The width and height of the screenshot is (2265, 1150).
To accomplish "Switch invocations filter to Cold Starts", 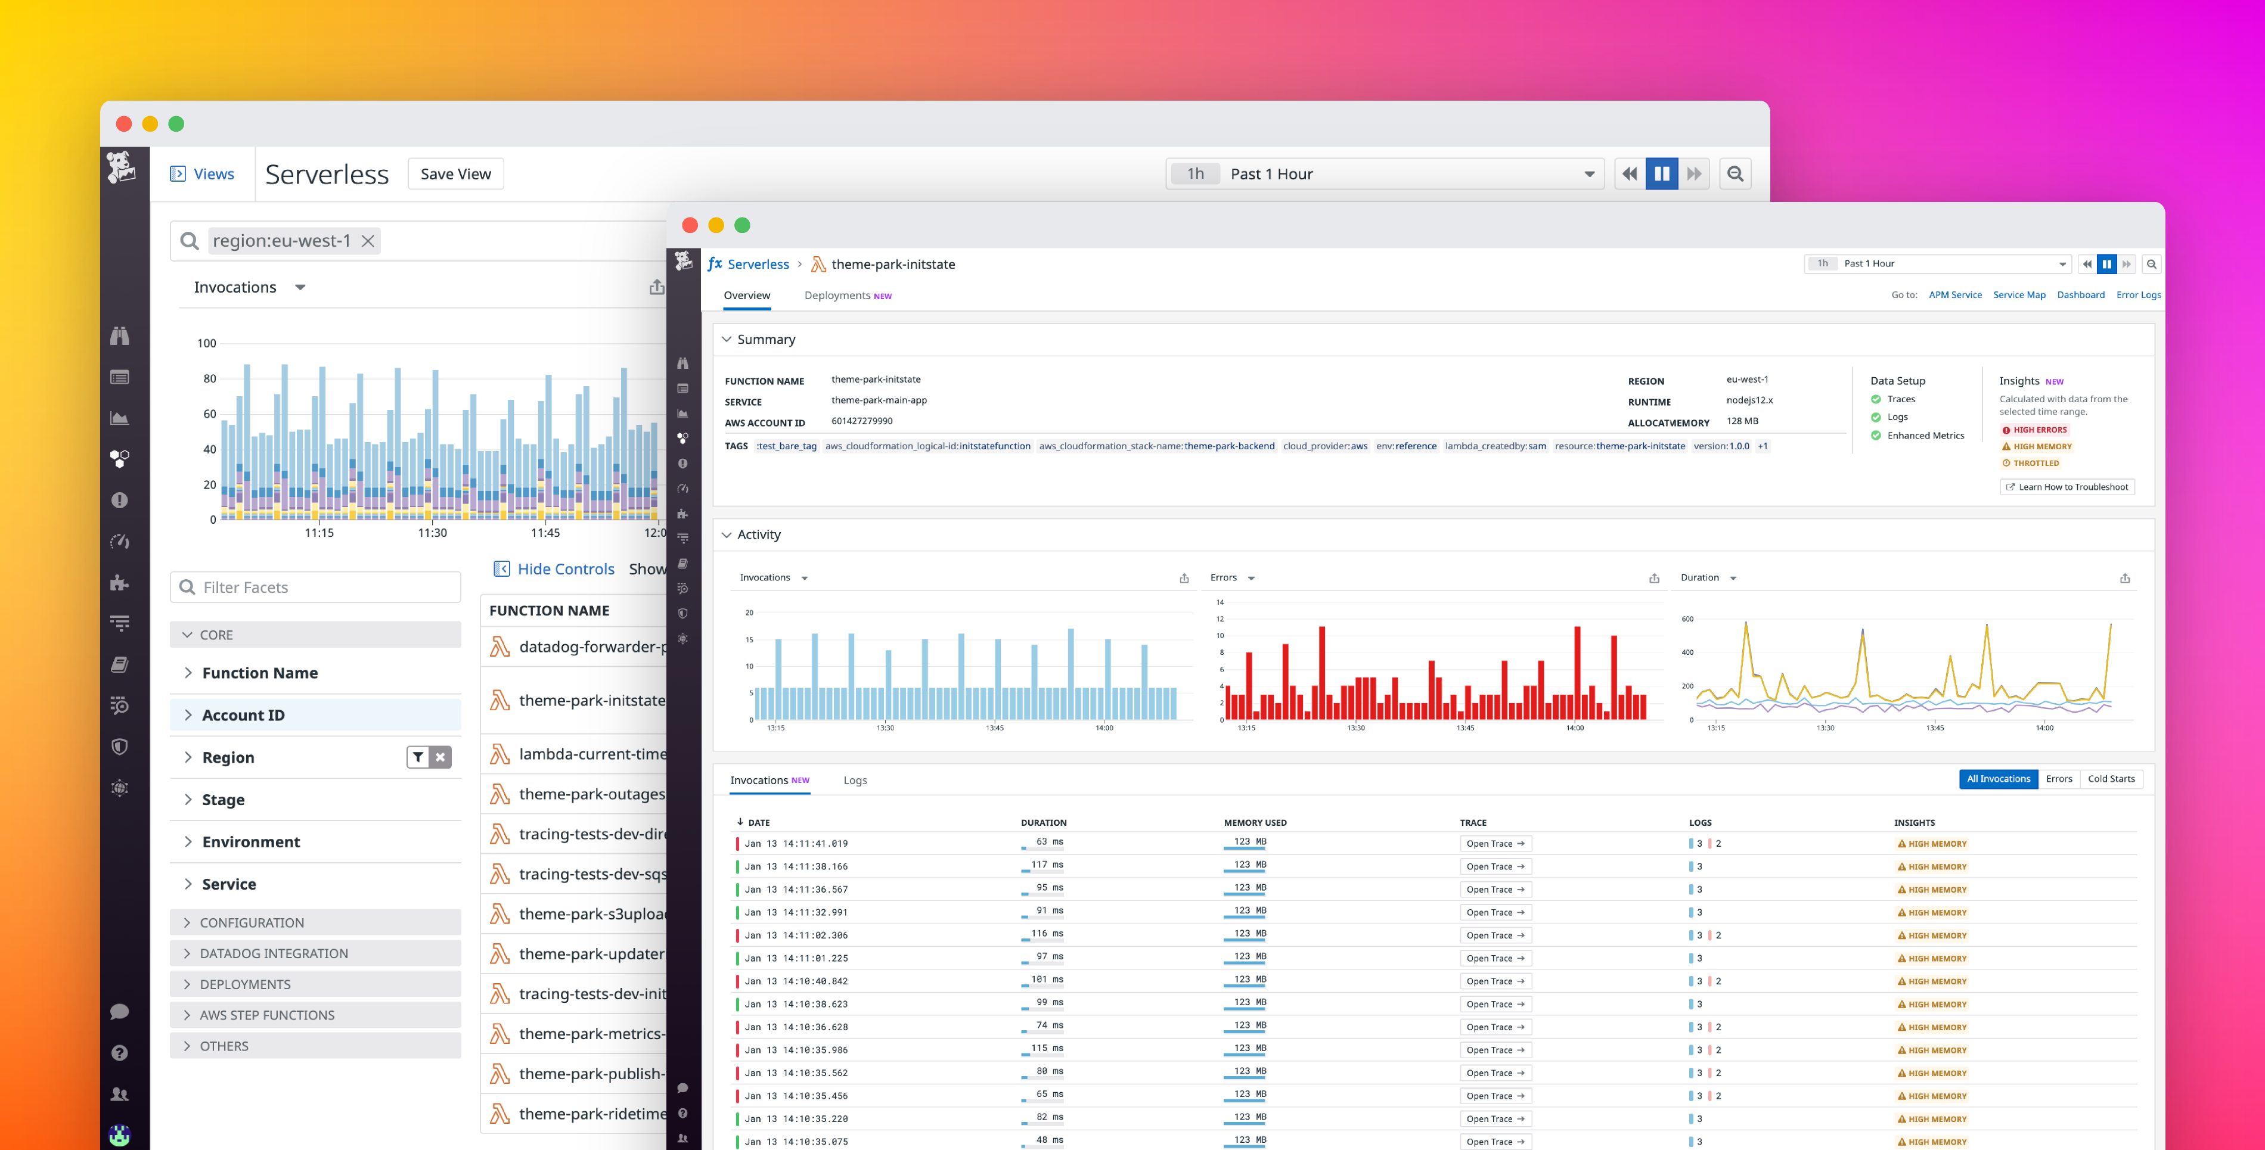I will (2110, 779).
